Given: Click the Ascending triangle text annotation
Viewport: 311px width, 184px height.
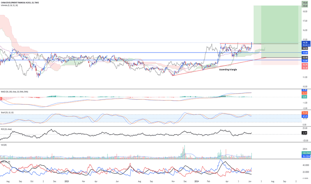Looking at the screenshot, I should click(228, 70).
